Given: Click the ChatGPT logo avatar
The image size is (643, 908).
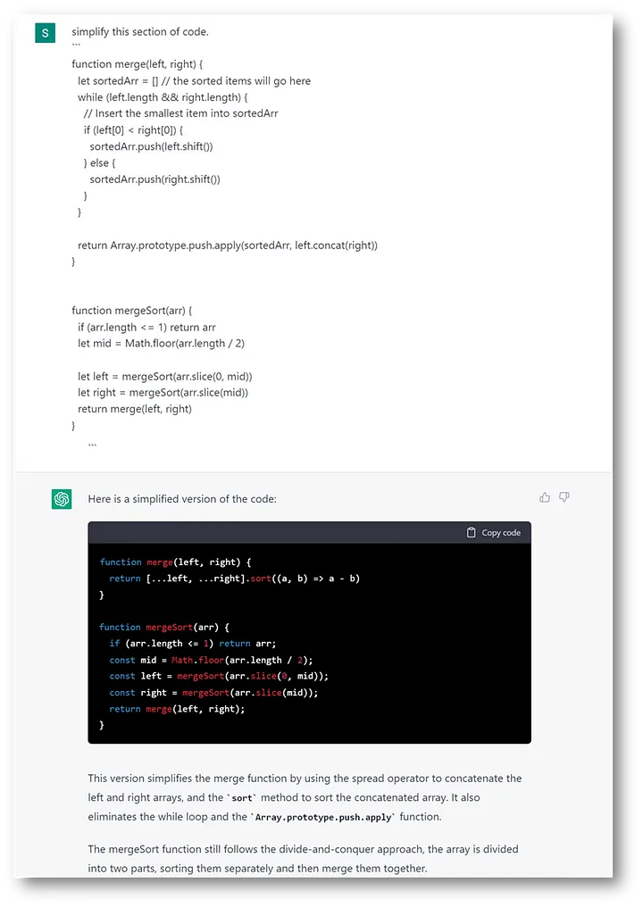Looking at the screenshot, I should tap(62, 499).
